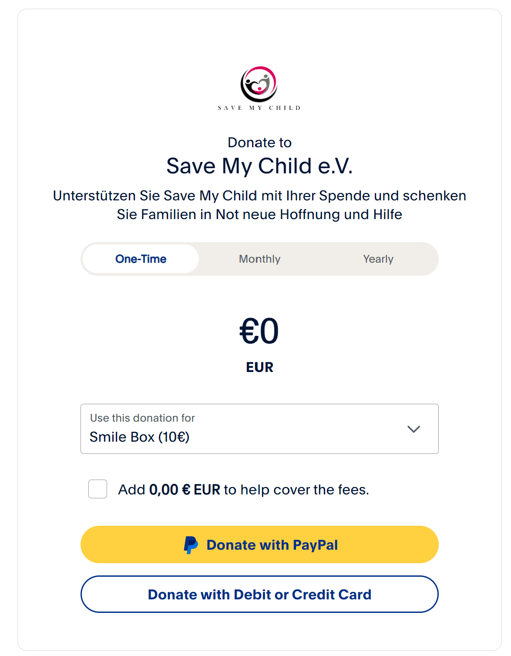Click the Donate with PayPal button
Image resolution: width=511 pixels, height=656 pixels.
(x=259, y=544)
